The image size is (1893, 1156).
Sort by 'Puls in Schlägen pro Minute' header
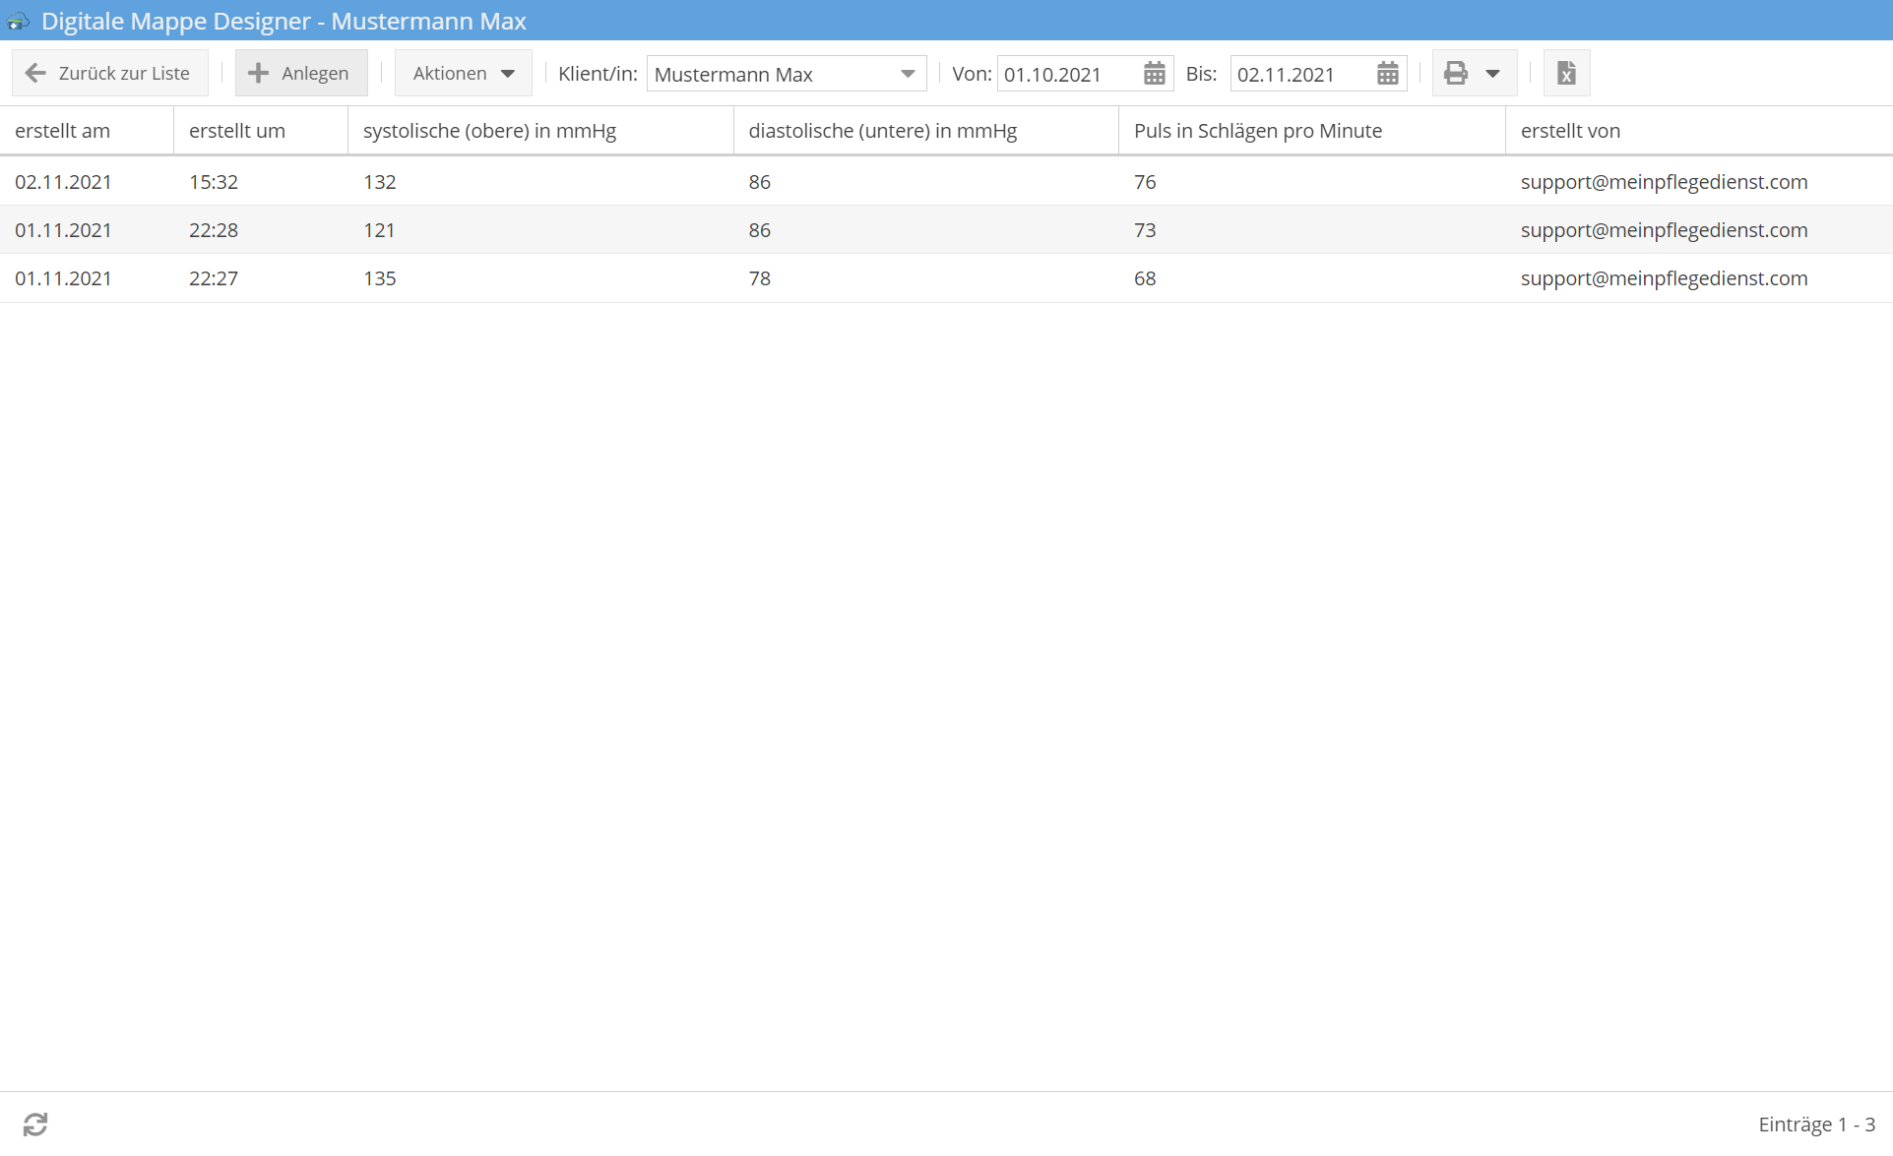tap(1257, 131)
